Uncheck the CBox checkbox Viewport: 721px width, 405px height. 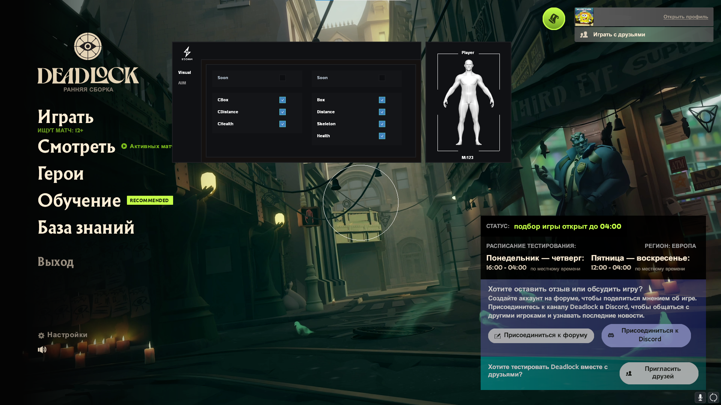pos(282,100)
